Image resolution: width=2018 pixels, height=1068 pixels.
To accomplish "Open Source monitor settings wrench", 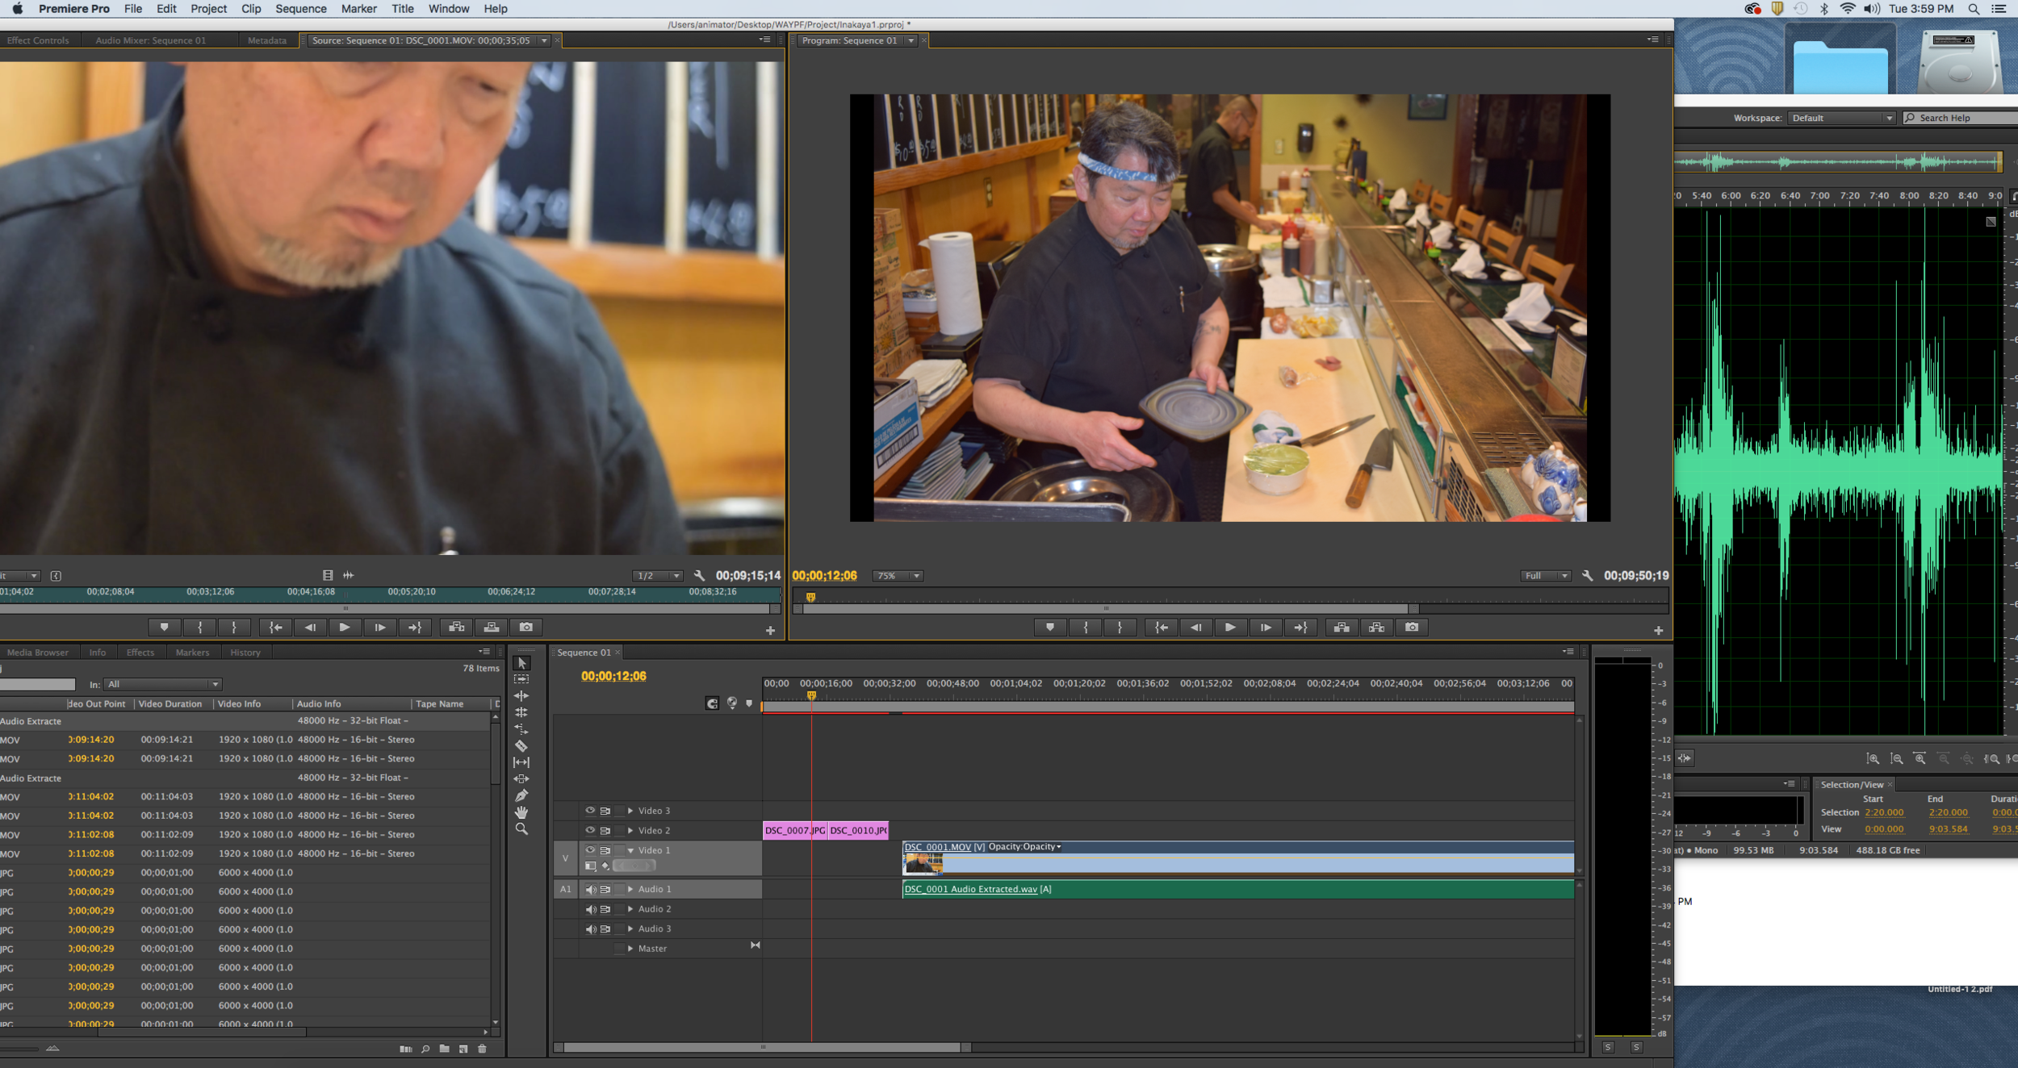I will [699, 575].
